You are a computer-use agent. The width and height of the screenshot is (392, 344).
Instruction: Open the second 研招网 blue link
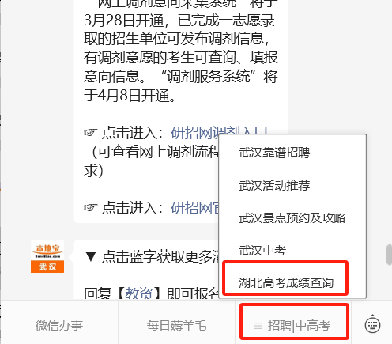coord(195,208)
